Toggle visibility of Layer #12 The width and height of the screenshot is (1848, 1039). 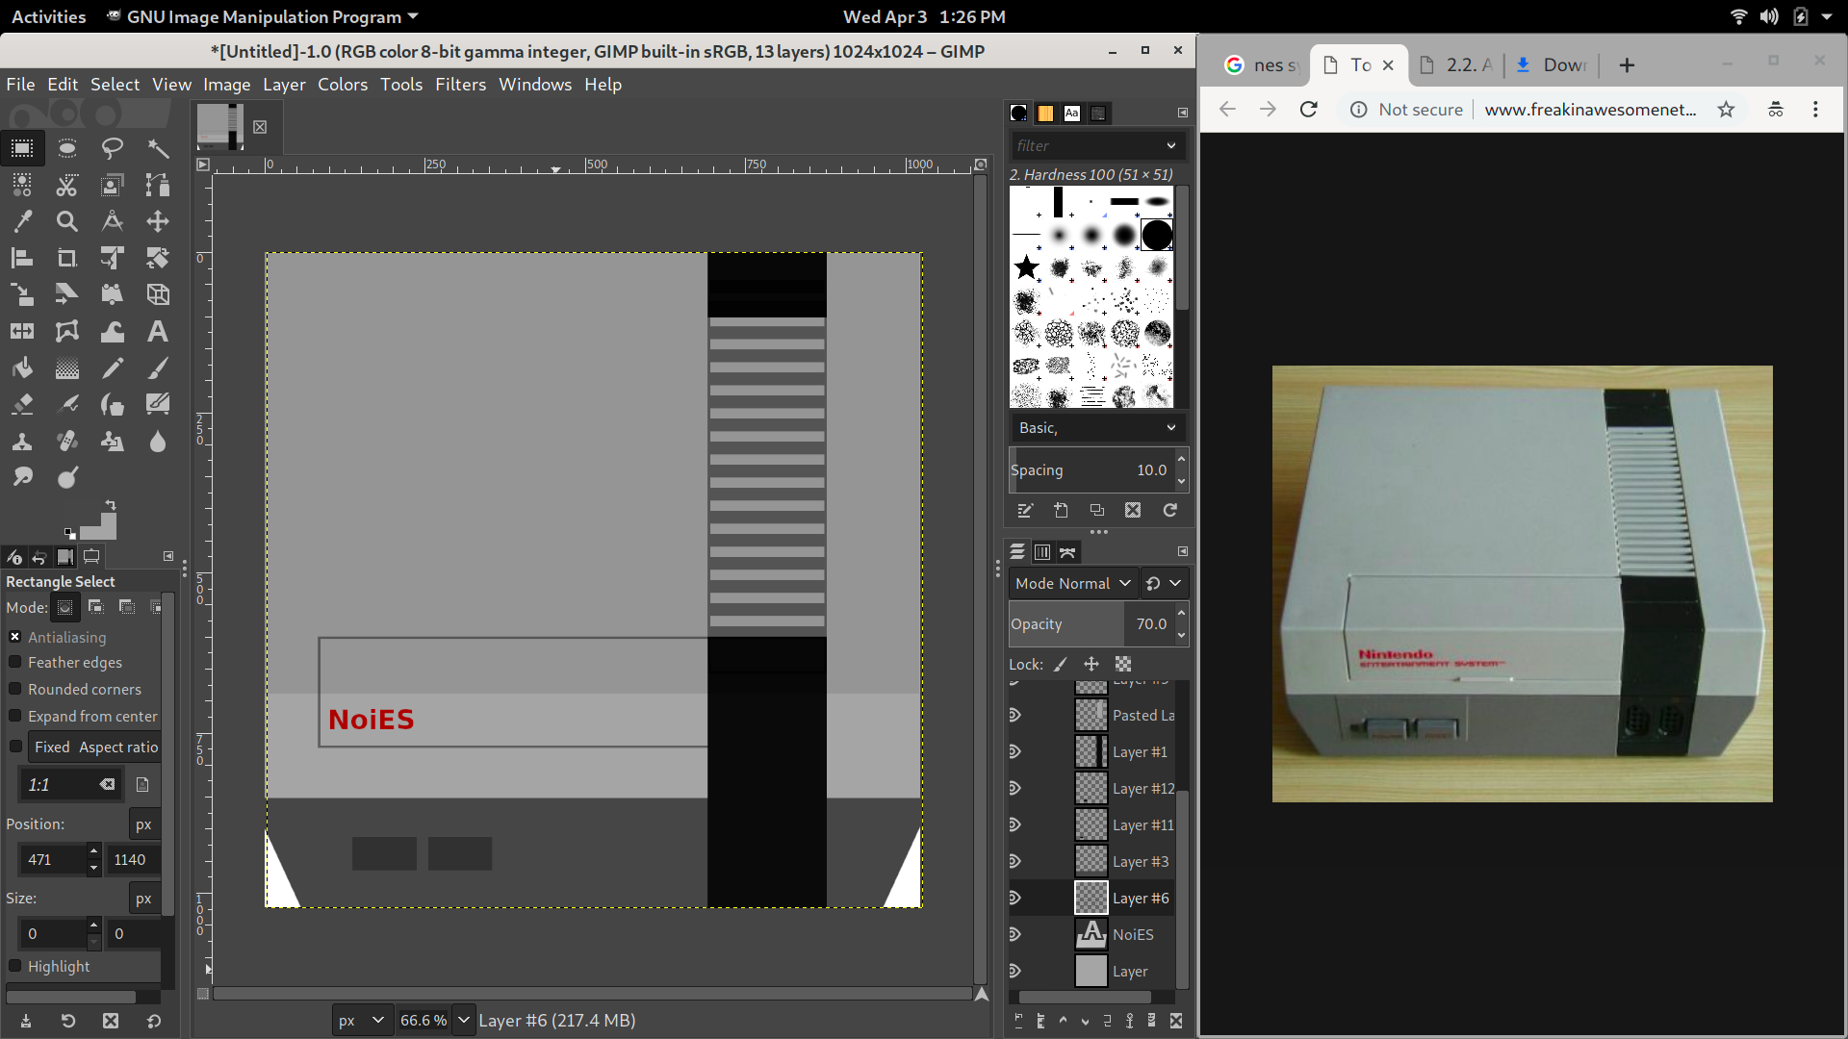[x=1014, y=788]
